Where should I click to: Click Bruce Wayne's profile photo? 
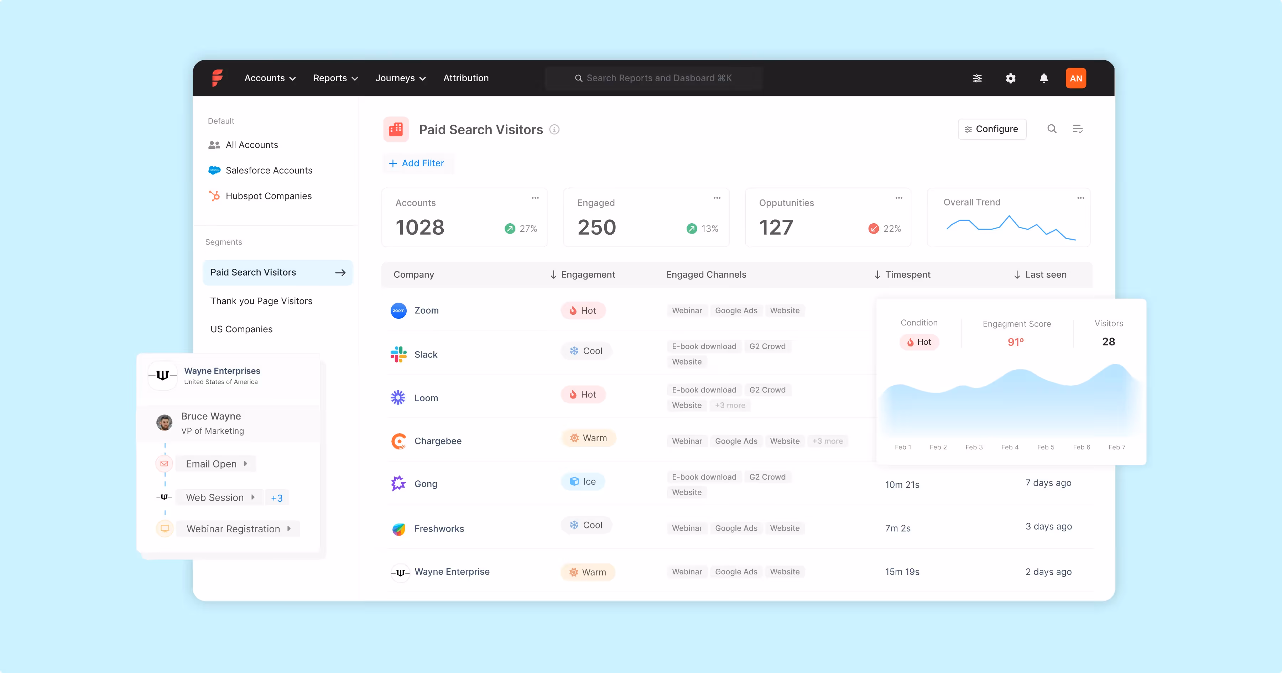(164, 423)
